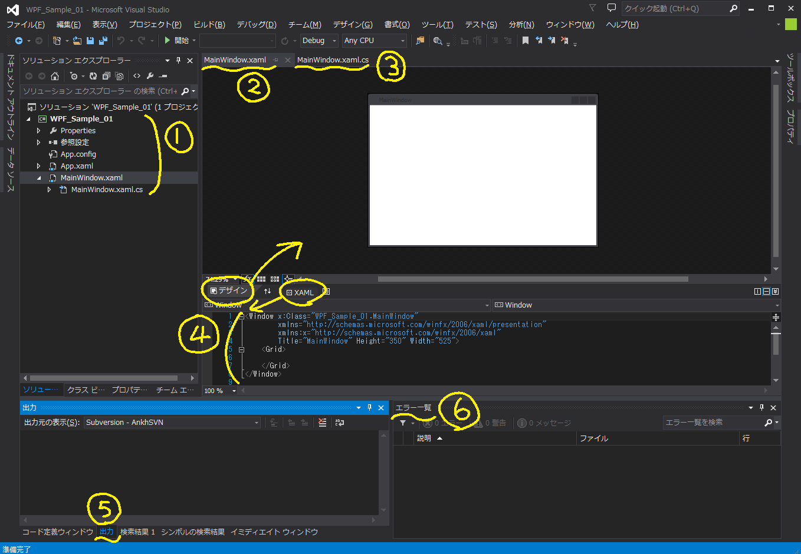Image resolution: width=801 pixels, height=554 pixels.
Task: Expand the App.xaml node
Action: coord(39,166)
